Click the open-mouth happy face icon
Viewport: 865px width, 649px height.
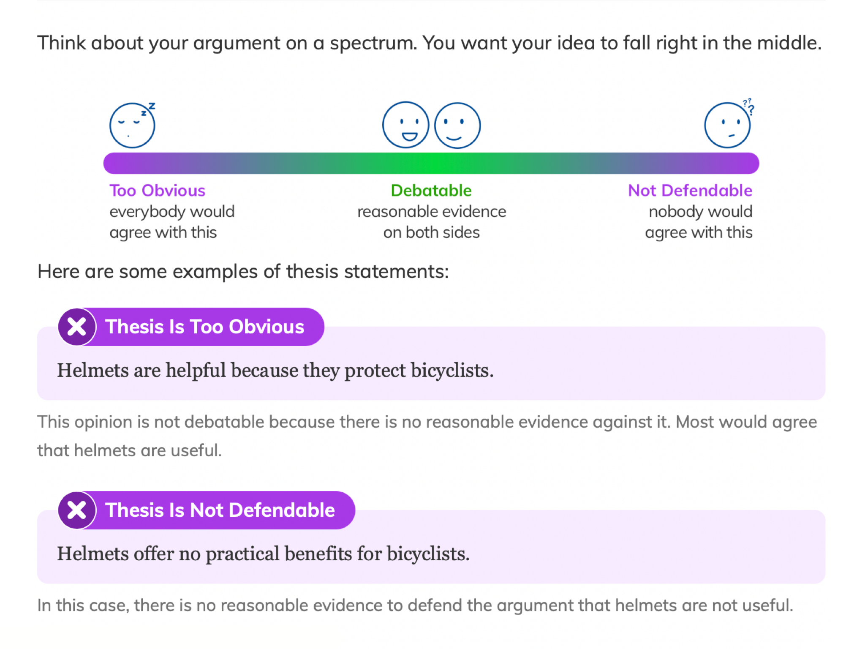click(x=405, y=125)
